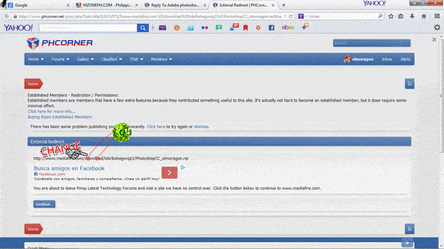Open the 'Busca amigos en Facebook' ad link
Image resolution: width=444 pixels, height=249 pixels.
coord(69,169)
